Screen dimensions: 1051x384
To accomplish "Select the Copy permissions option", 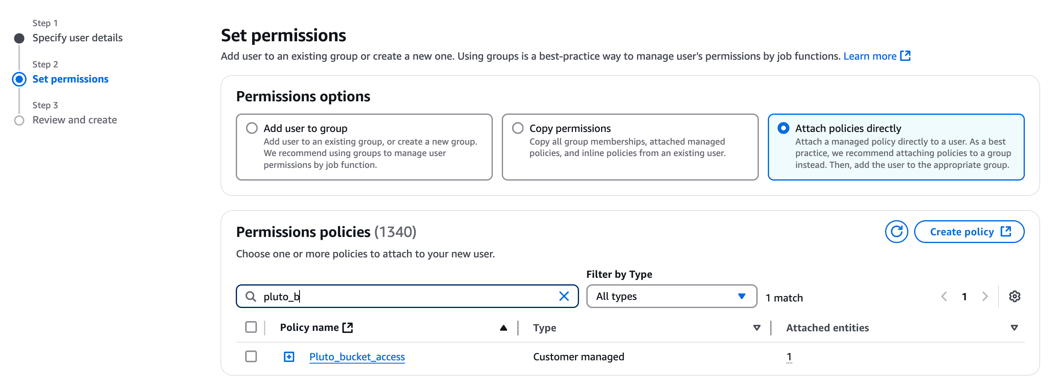I will pyautogui.click(x=518, y=128).
